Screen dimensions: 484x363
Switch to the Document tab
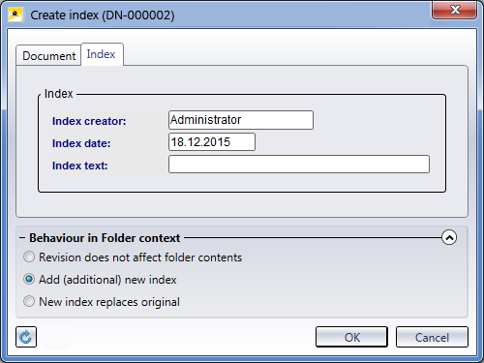tap(48, 56)
